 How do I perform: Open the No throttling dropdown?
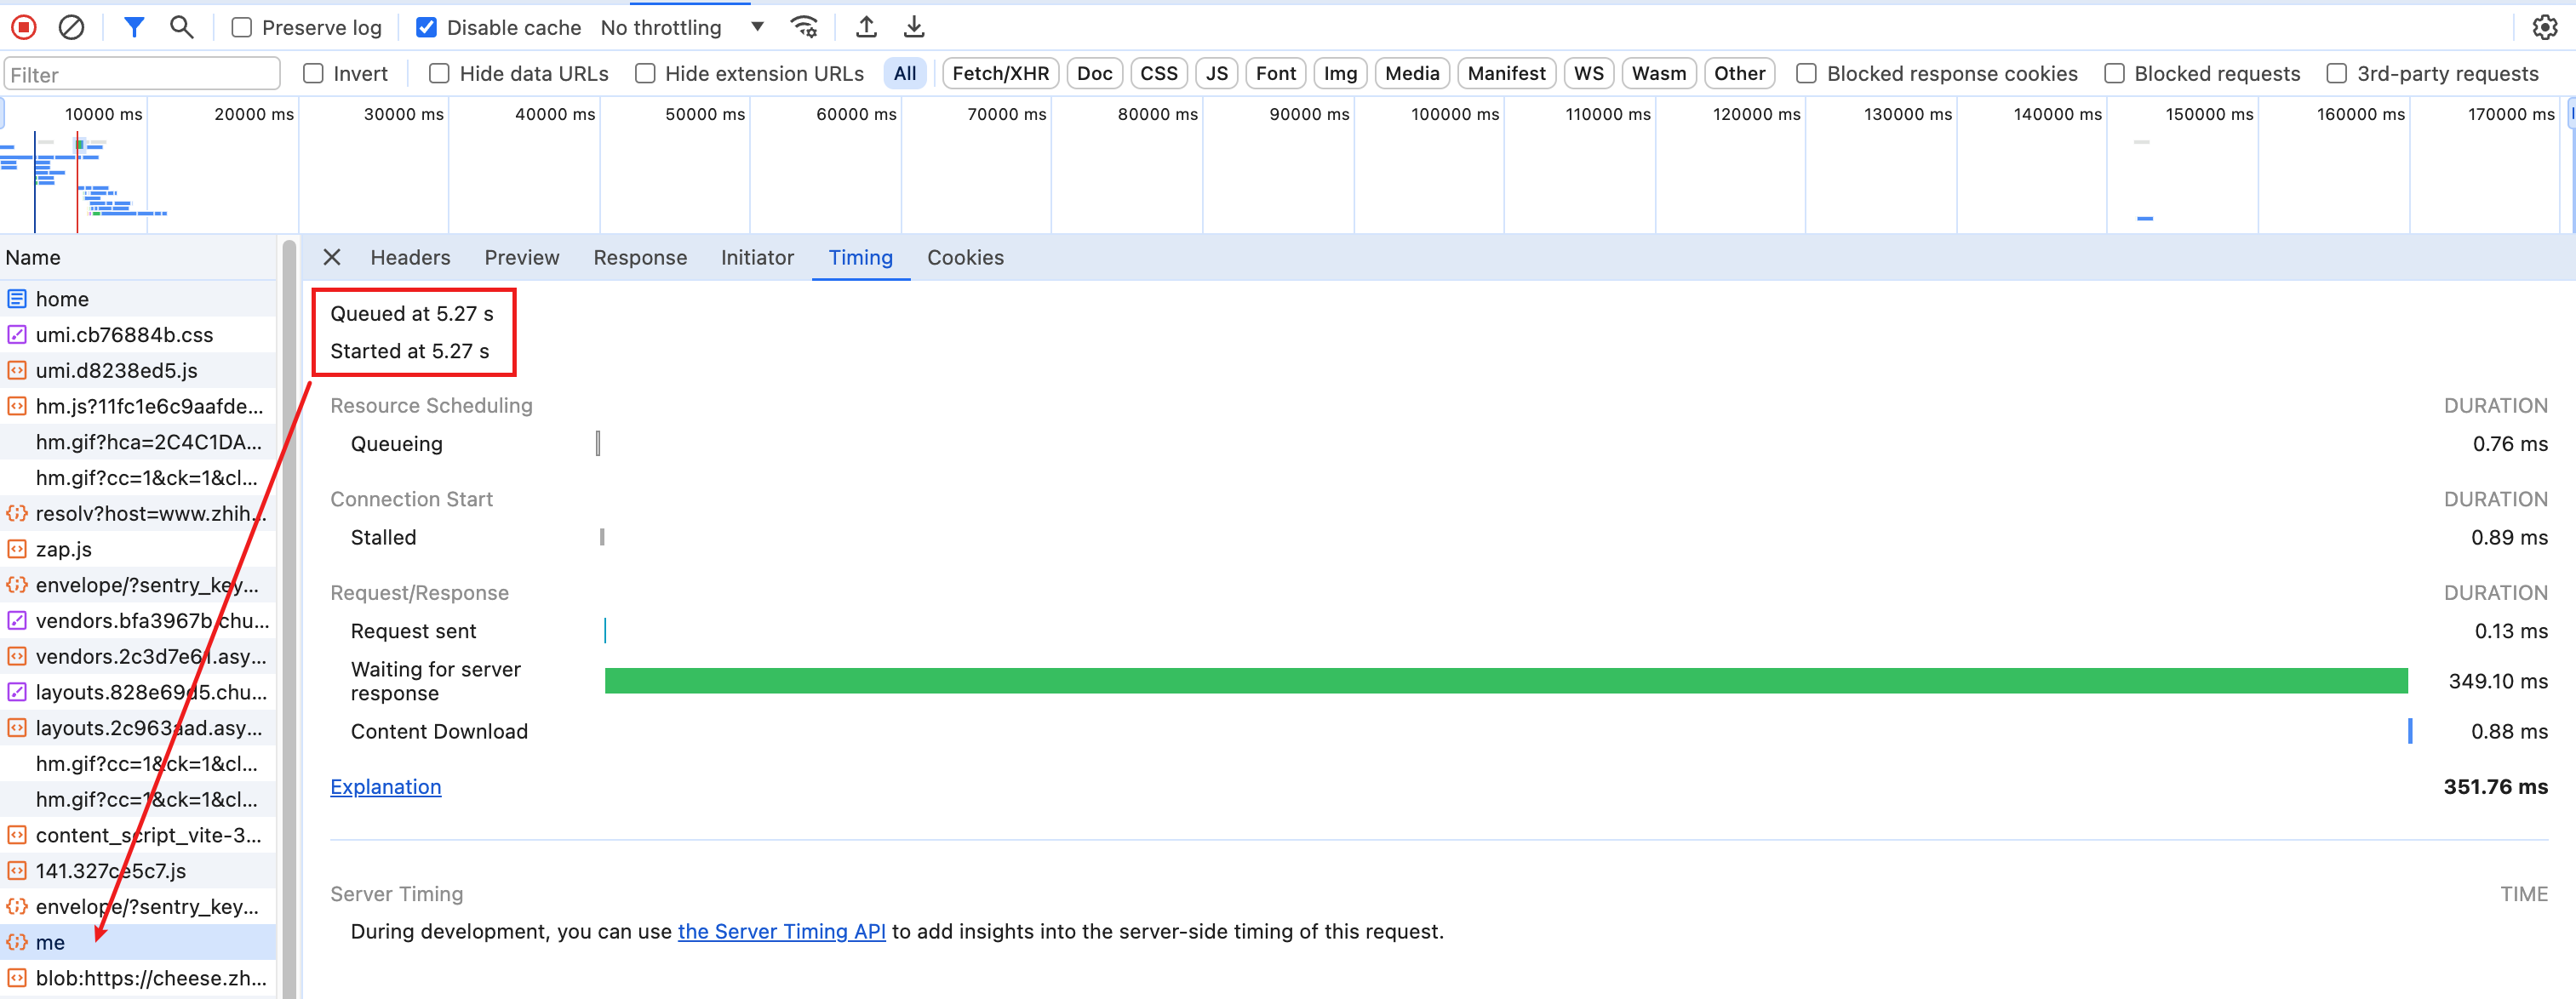pyautogui.click(x=682, y=27)
